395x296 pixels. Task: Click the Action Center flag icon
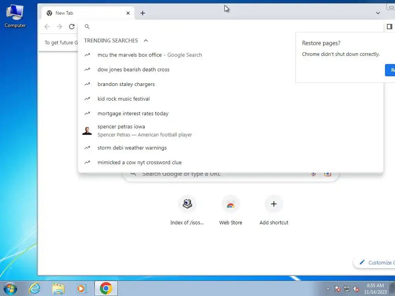pos(337,289)
